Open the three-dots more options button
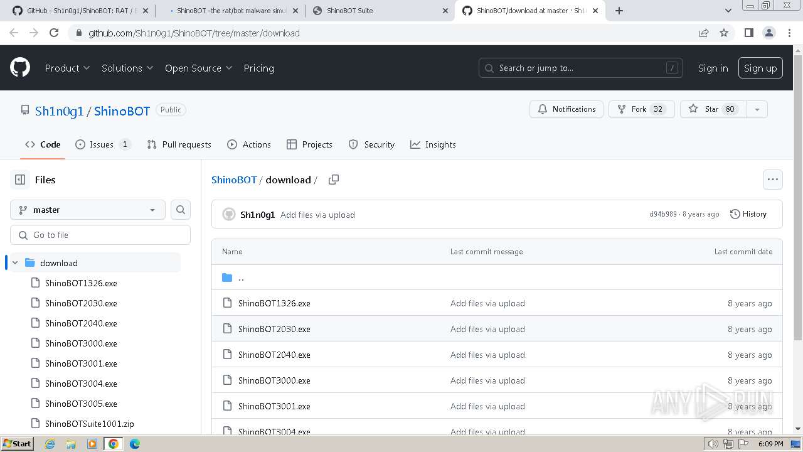The image size is (803, 452). tap(772, 180)
